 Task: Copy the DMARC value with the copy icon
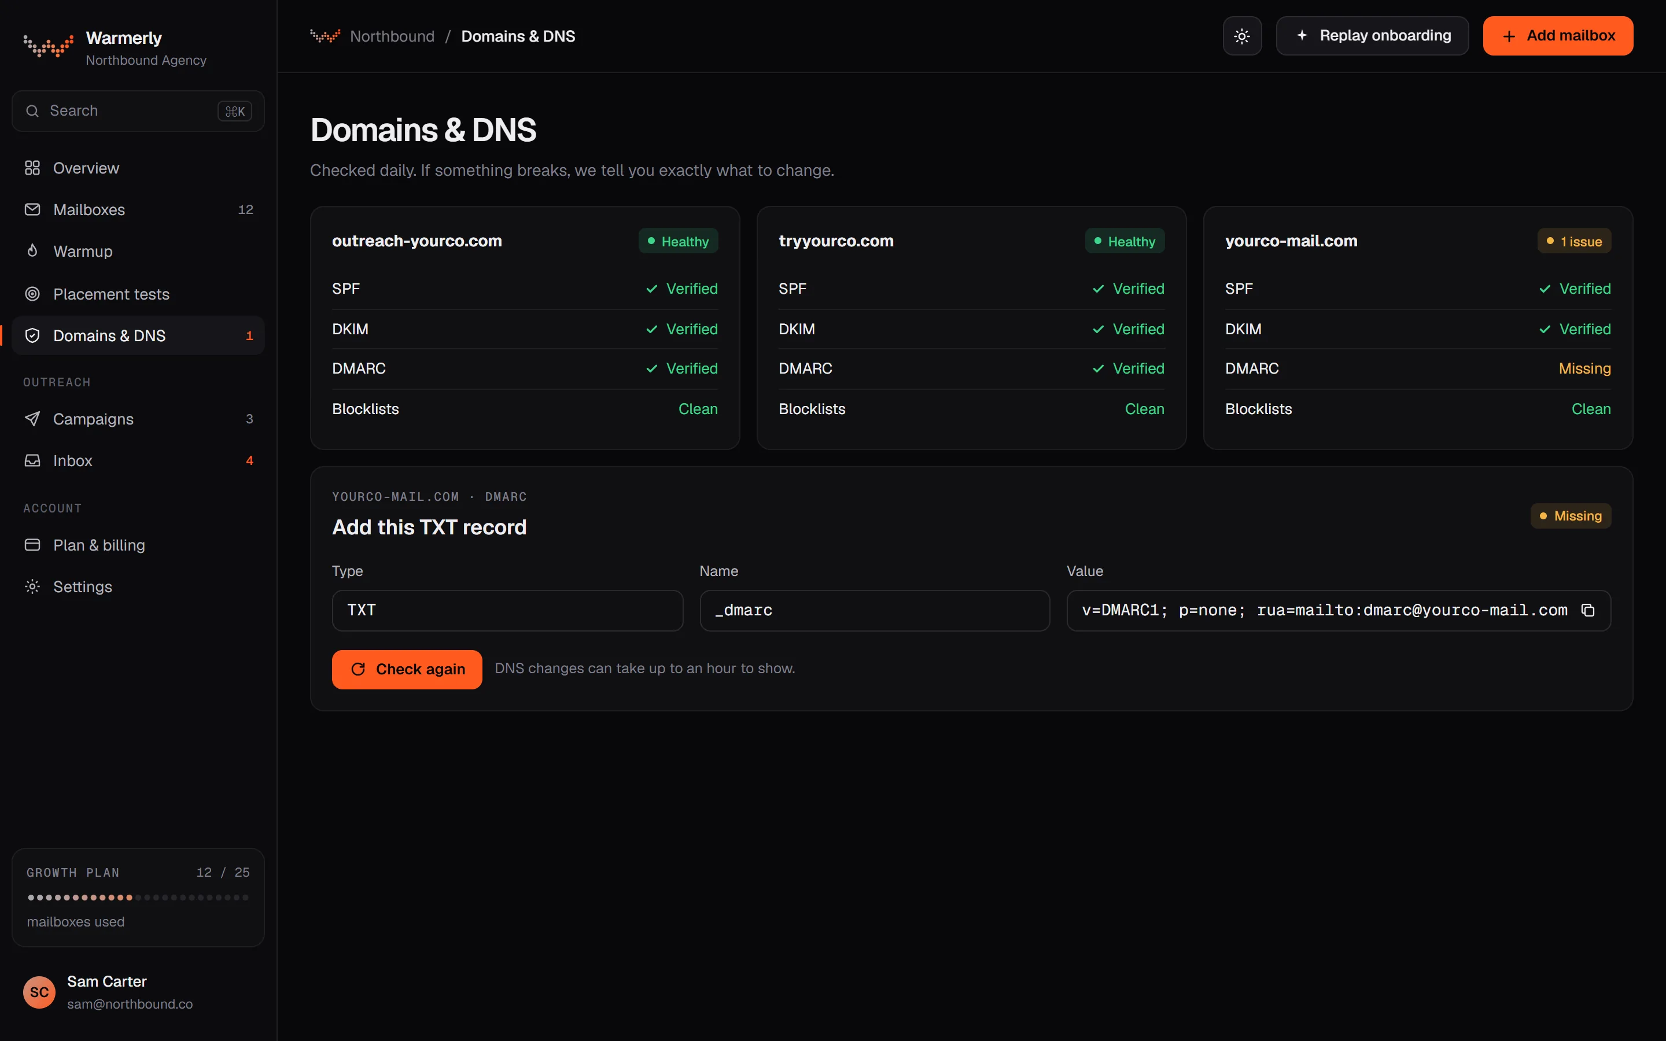coord(1587,610)
